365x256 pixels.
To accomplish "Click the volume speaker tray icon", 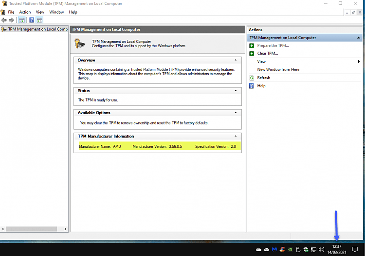I will coord(322,250).
